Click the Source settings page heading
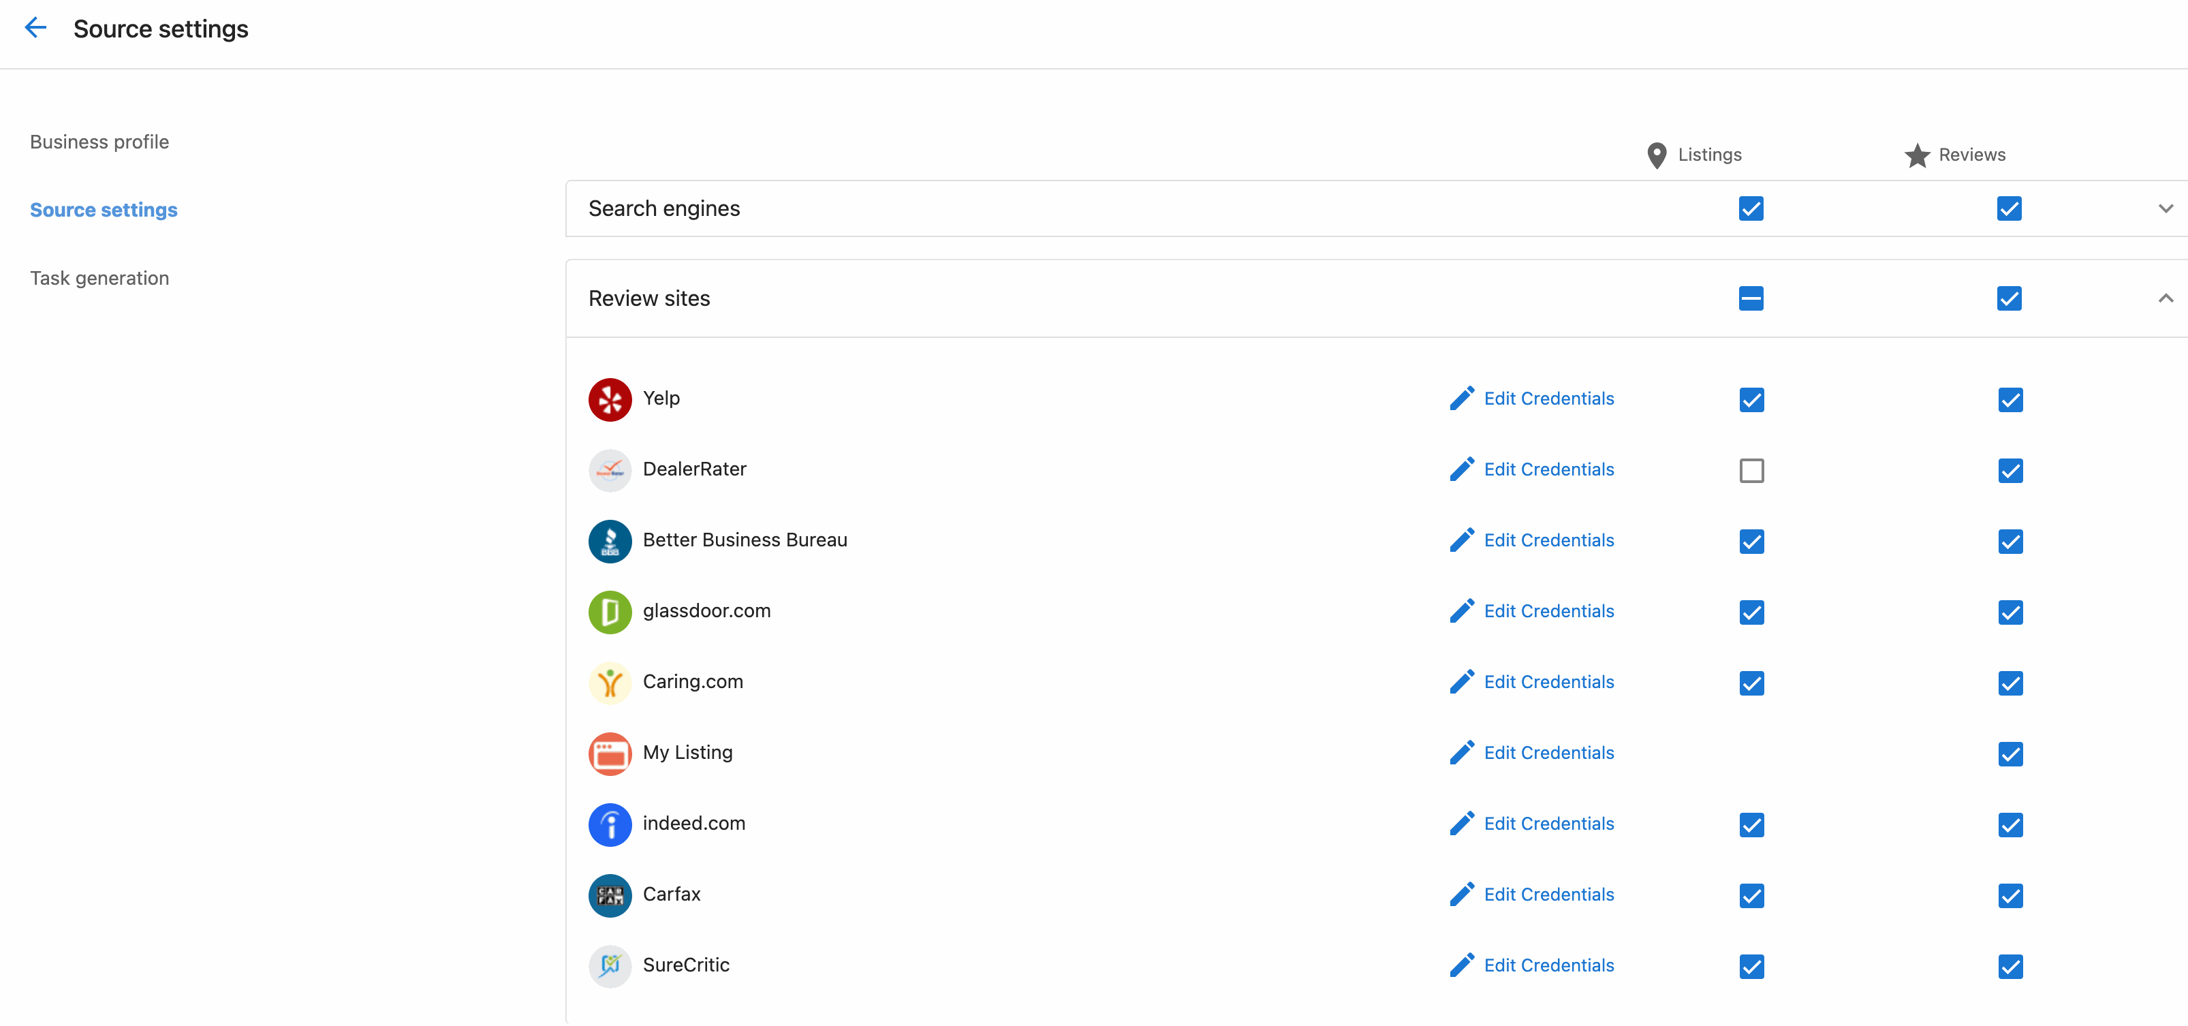The height and width of the screenshot is (1026, 2188). [x=161, y=29]
